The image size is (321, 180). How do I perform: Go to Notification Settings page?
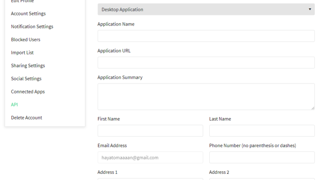pos(32,27)
